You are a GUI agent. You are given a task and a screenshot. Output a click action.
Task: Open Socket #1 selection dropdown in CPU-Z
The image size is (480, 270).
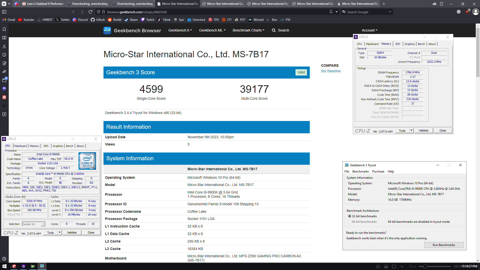pos(33,224)
